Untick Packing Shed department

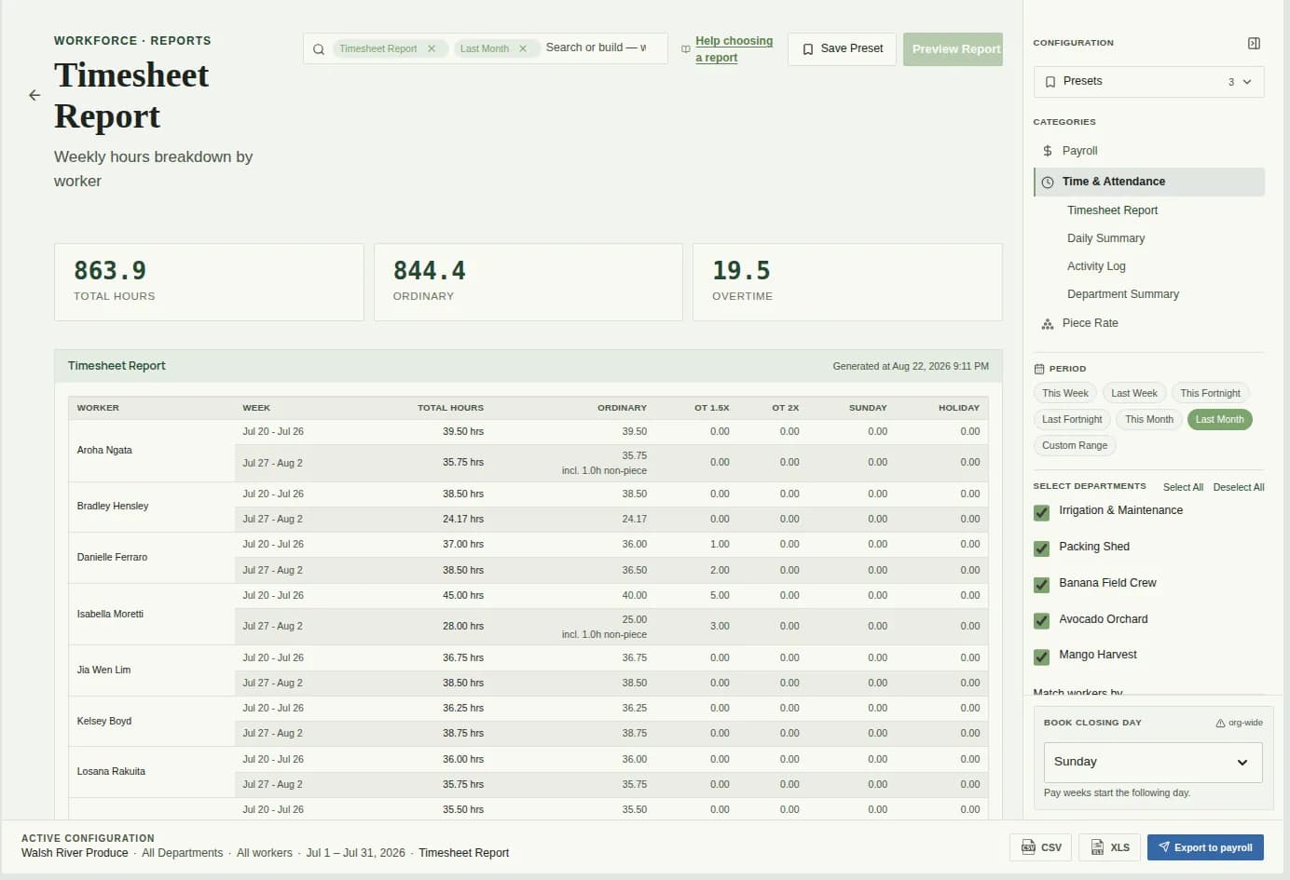(x=1042, y=549)
